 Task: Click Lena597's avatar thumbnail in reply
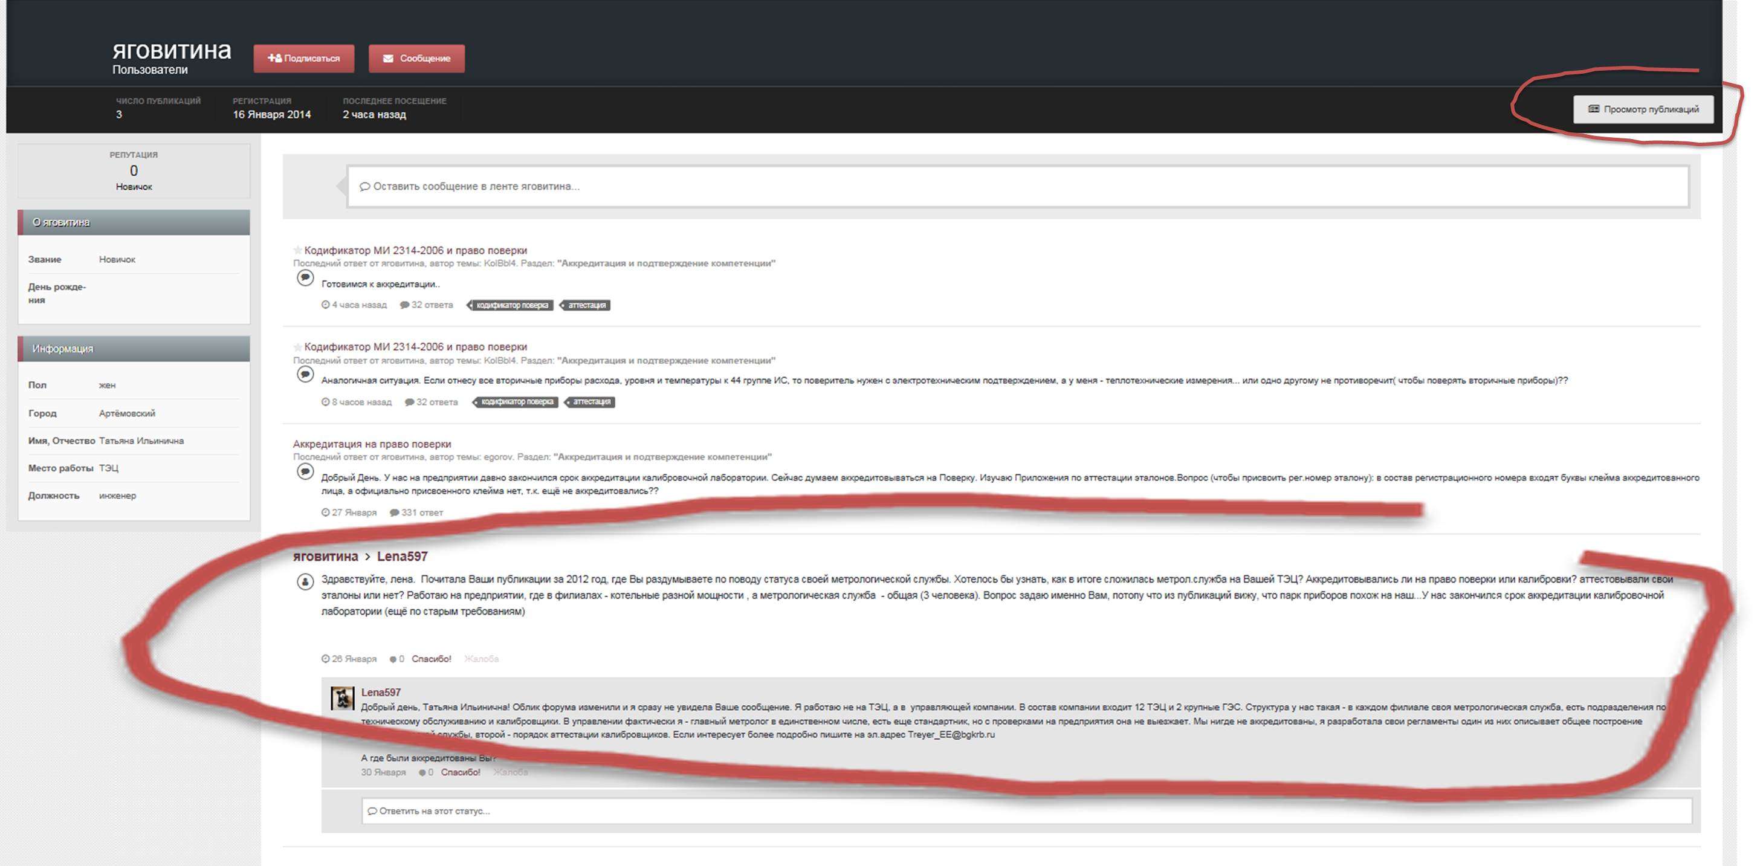342,698
